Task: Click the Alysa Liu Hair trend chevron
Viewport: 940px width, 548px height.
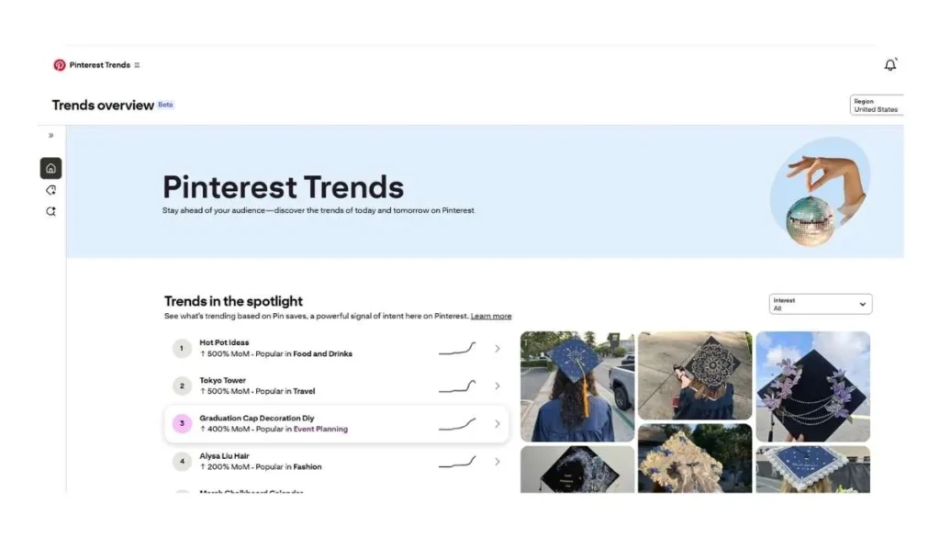Action: pyautogui.click(x=498, y=462)
